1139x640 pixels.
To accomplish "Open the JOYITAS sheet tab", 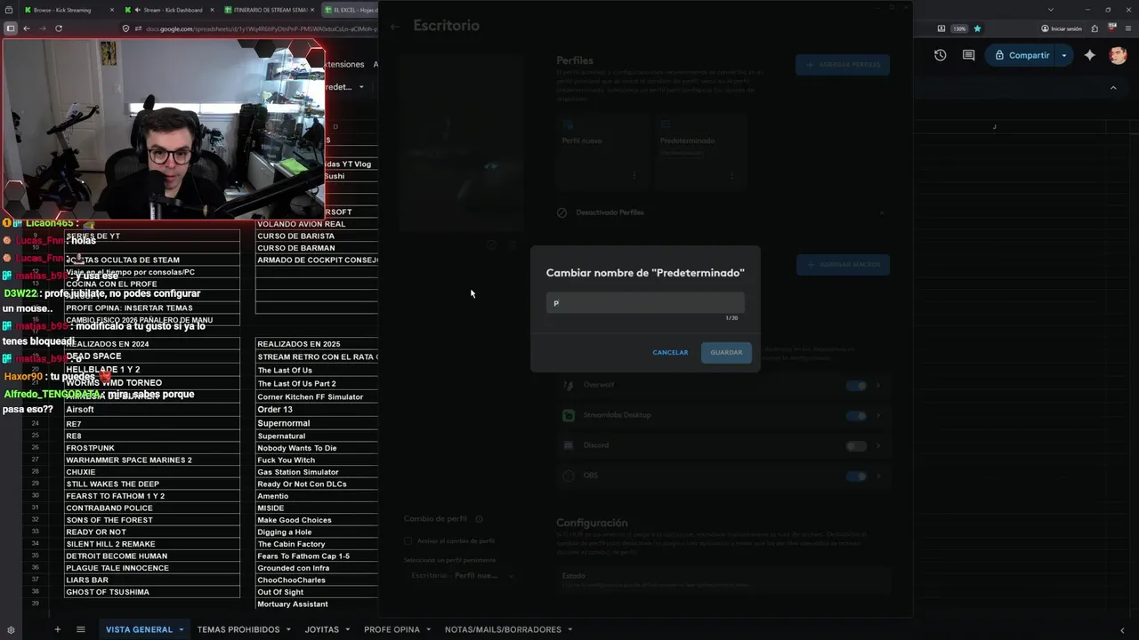I will (x=322, y=629).
